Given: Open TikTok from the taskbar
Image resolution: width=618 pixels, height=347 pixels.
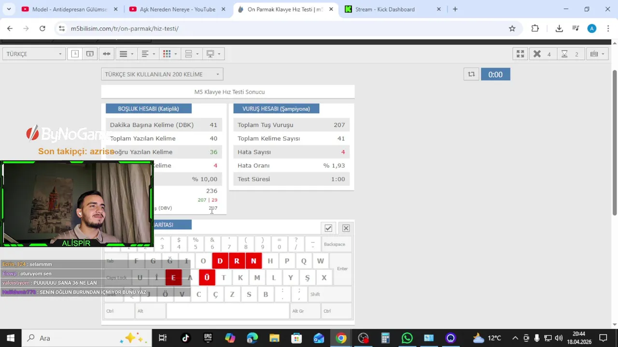Looking at the screenshot, I should pyautogui.click(x=186, y=338).
